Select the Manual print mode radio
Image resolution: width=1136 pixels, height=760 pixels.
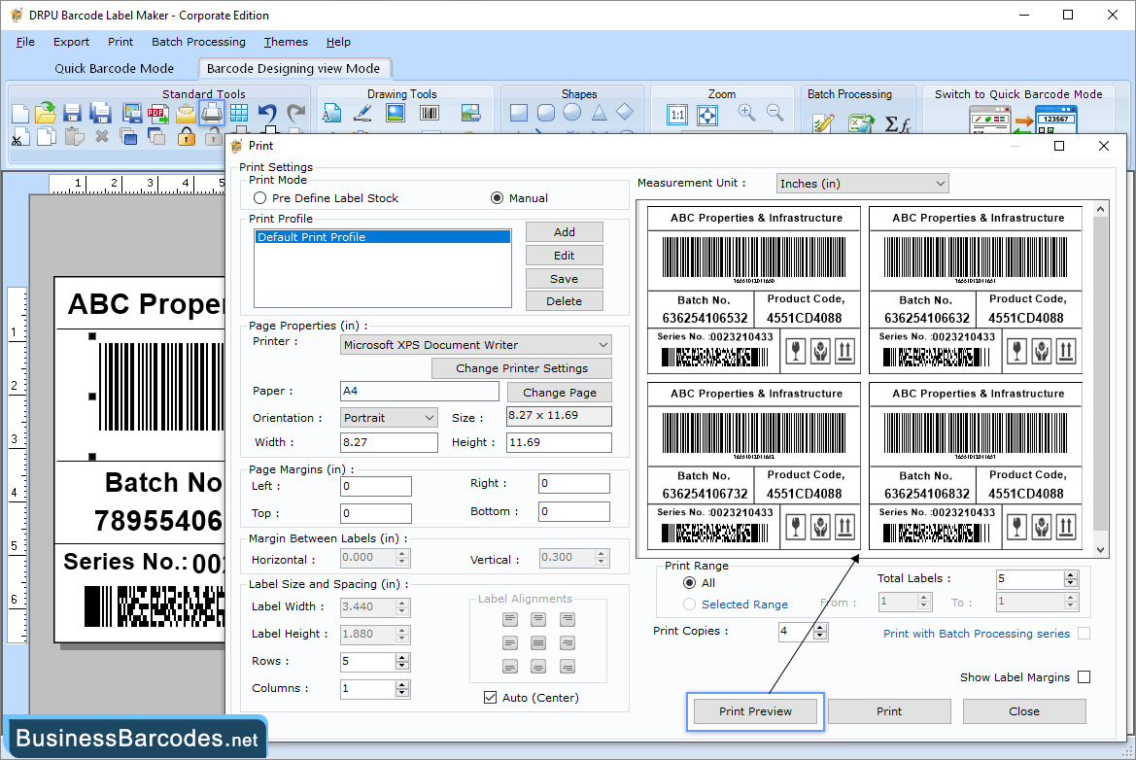[x=497, y=198]
